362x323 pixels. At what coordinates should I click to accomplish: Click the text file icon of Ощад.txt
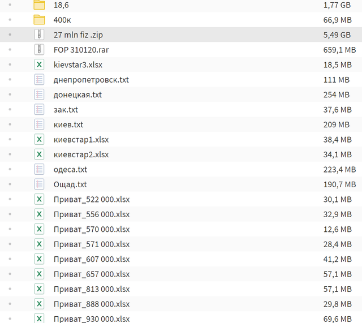[x=39, y=184]
